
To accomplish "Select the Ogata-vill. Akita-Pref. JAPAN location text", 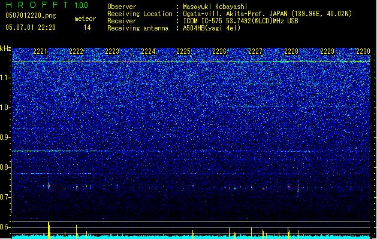I will click(x=267, y=14).
